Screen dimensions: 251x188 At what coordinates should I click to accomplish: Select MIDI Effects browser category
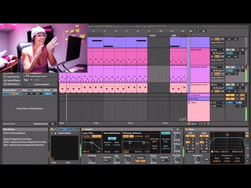tap(12, 84)
